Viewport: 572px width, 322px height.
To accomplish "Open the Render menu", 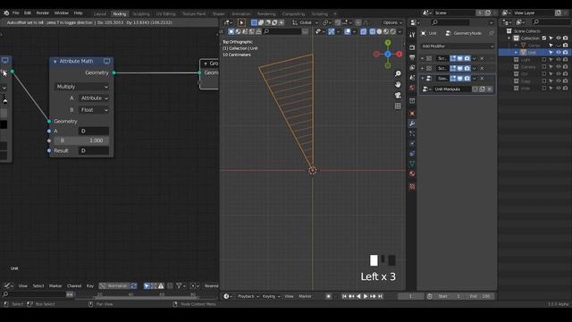I will (43, 13).
